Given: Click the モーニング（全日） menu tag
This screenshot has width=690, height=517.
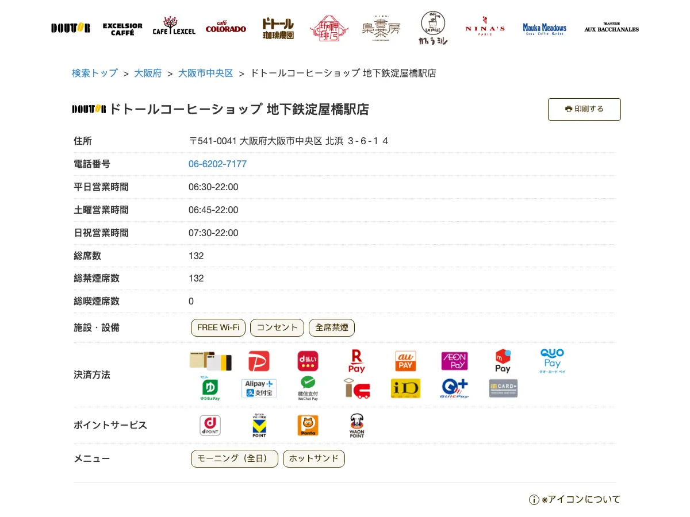Looking at the screenshot, I should [235, 459].
